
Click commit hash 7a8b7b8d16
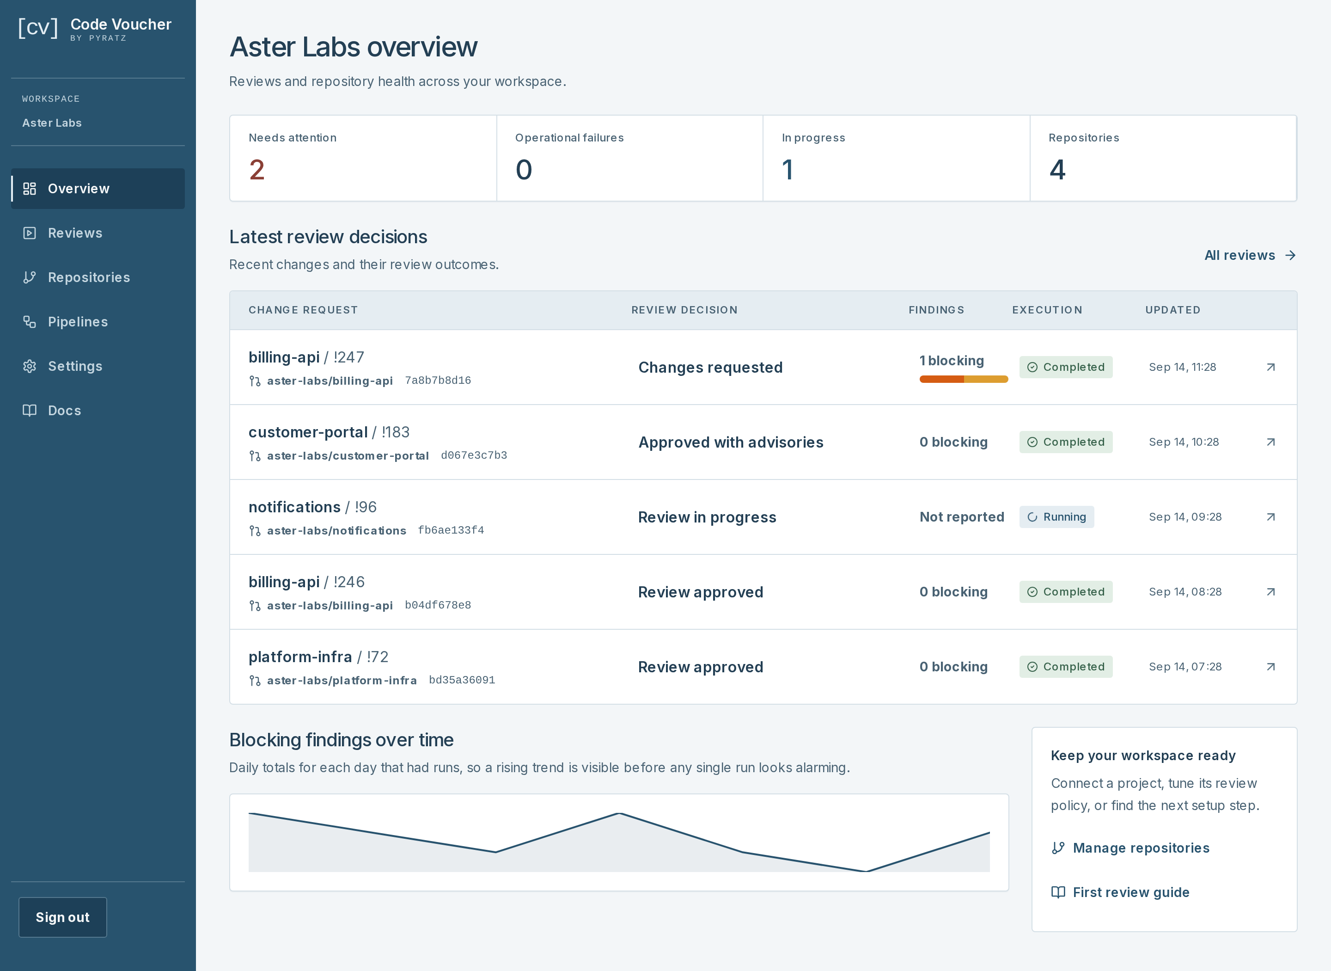[438, 380]
